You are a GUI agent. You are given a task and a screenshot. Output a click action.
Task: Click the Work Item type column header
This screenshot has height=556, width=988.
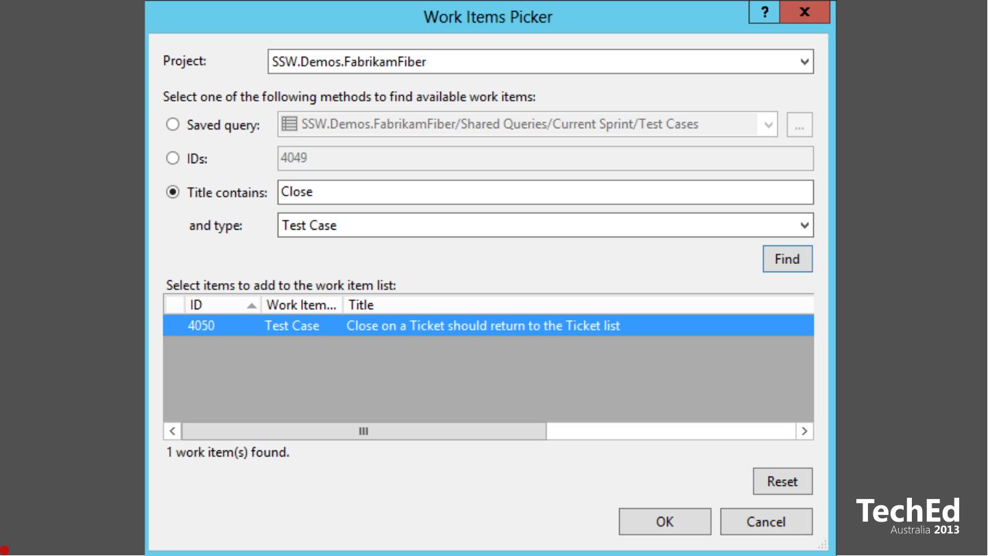302,305
